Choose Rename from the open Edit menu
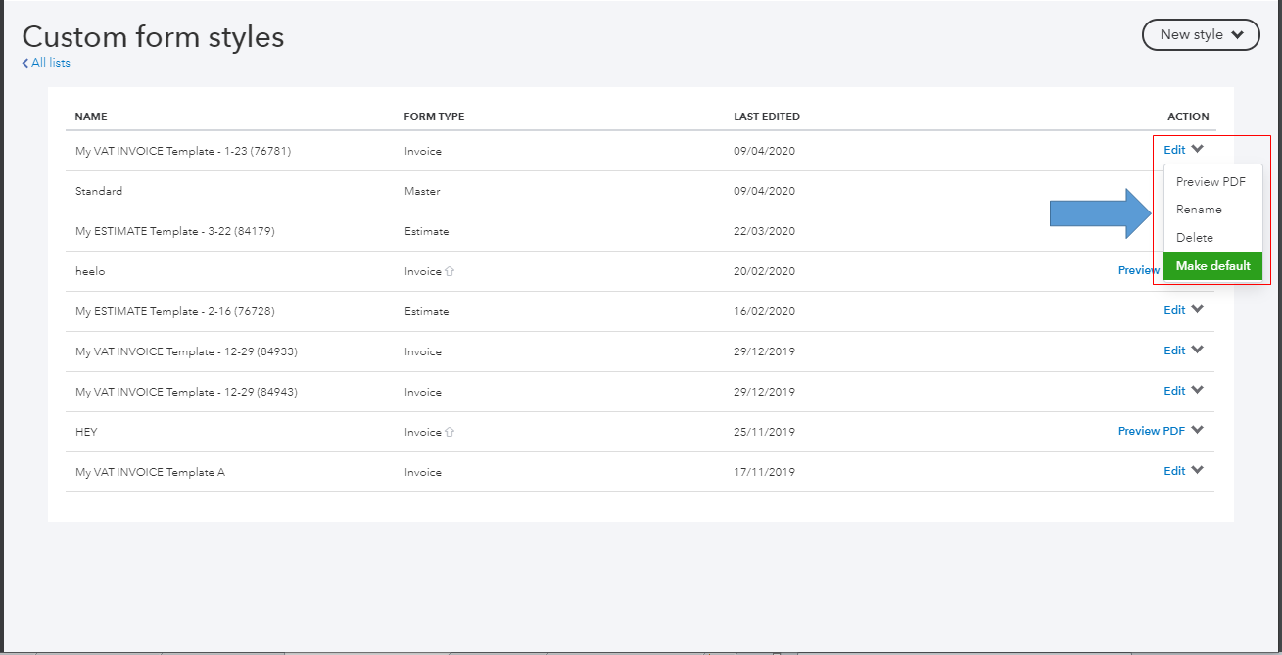 coord(1198,209)
